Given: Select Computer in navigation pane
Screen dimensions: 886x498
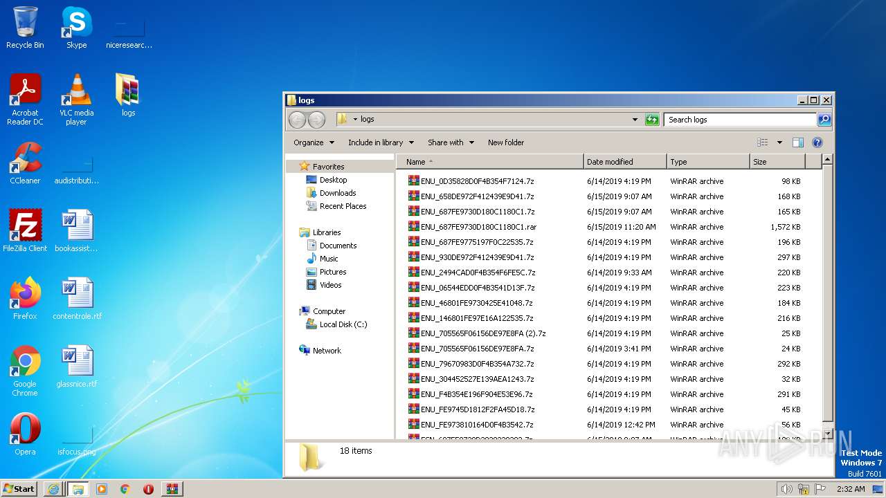Looking at the screenshot, I should 329,311.
